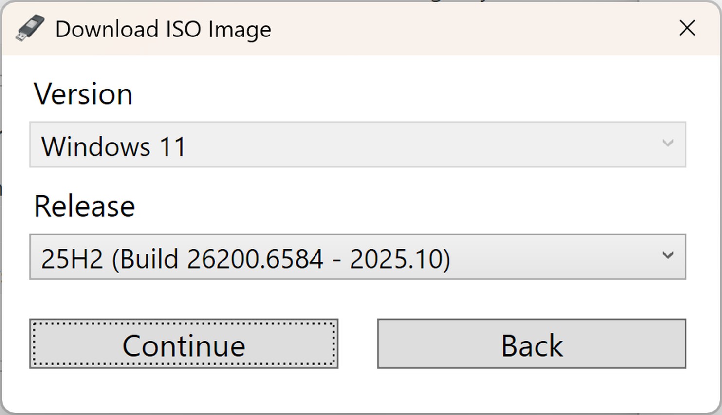Click blank gap between Continue and Back

tap(358, 343)
